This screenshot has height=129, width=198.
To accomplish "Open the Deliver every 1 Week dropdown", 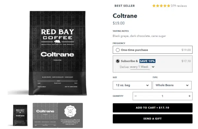I will click(x=137, y=67).
